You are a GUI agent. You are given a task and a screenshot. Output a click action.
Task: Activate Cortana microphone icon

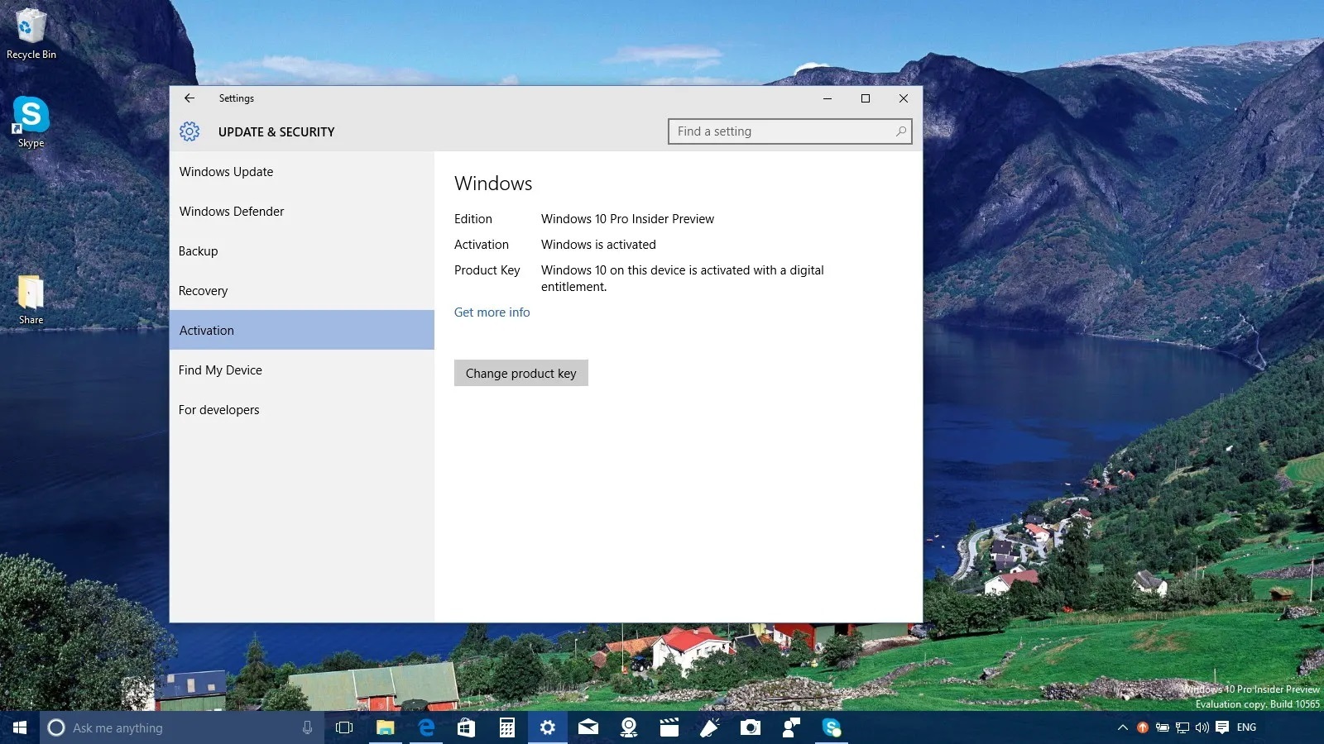click(307, 727)
